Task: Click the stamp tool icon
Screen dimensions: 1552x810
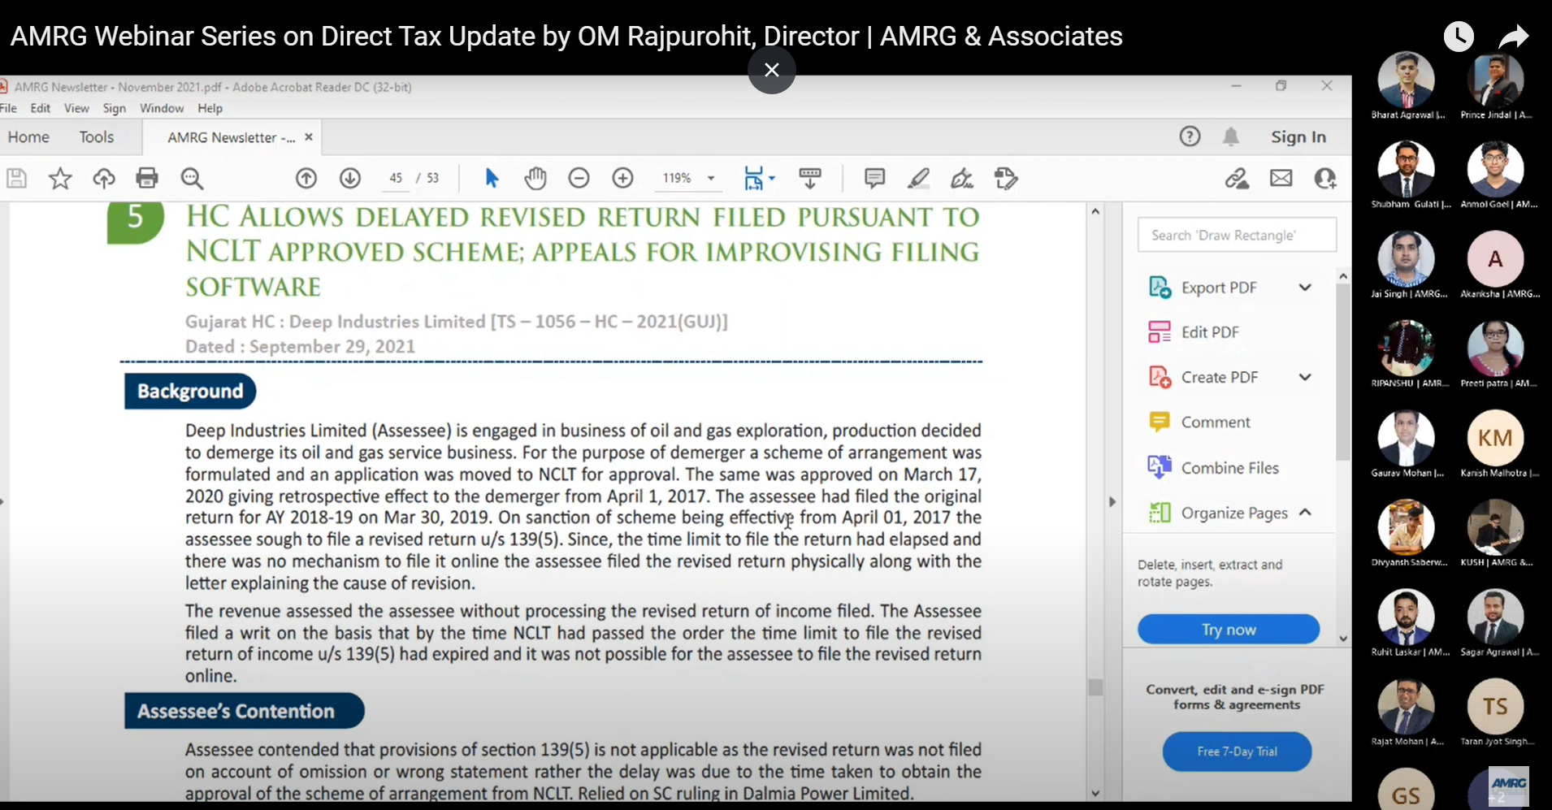Action: (x=1006, y=178)
